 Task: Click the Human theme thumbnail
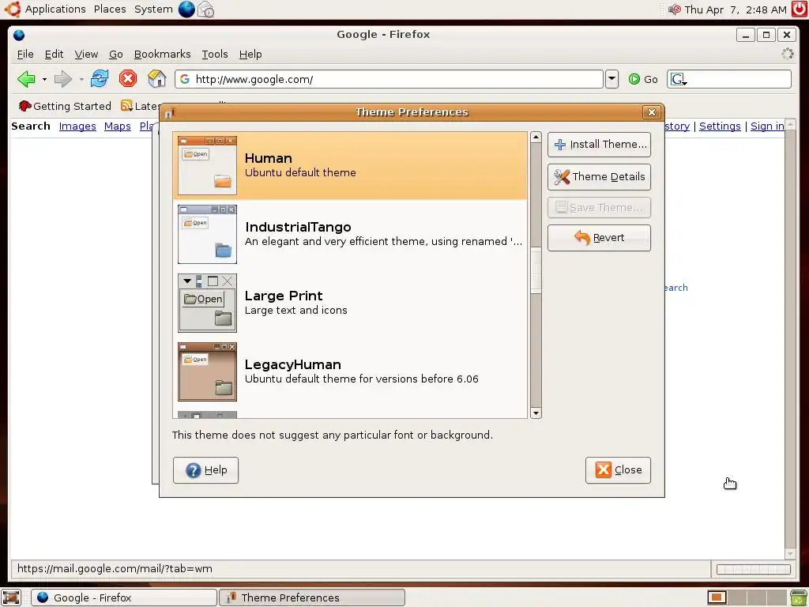pyautogui.click(x=208, y=165)
